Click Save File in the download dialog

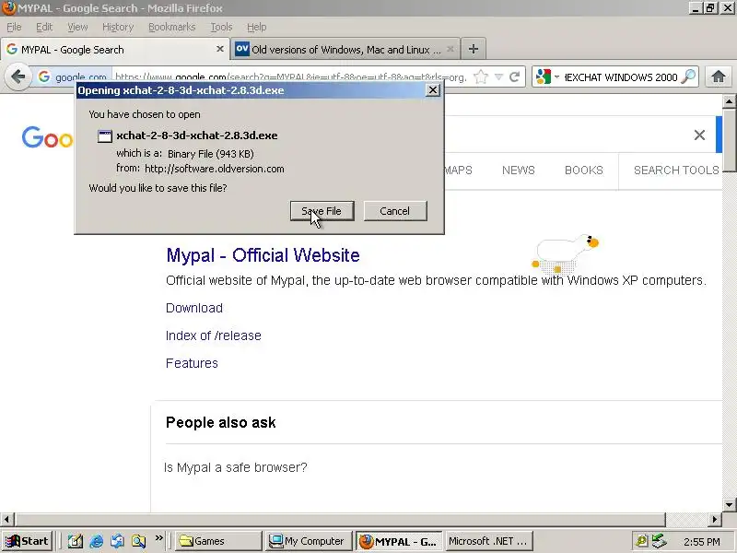322,211
